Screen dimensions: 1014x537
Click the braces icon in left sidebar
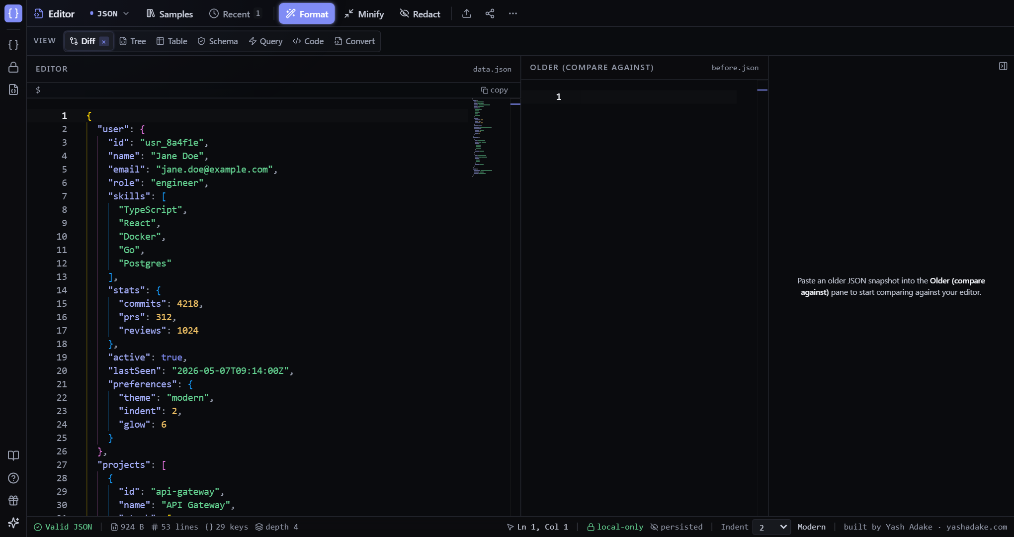(x=13, y=45)
